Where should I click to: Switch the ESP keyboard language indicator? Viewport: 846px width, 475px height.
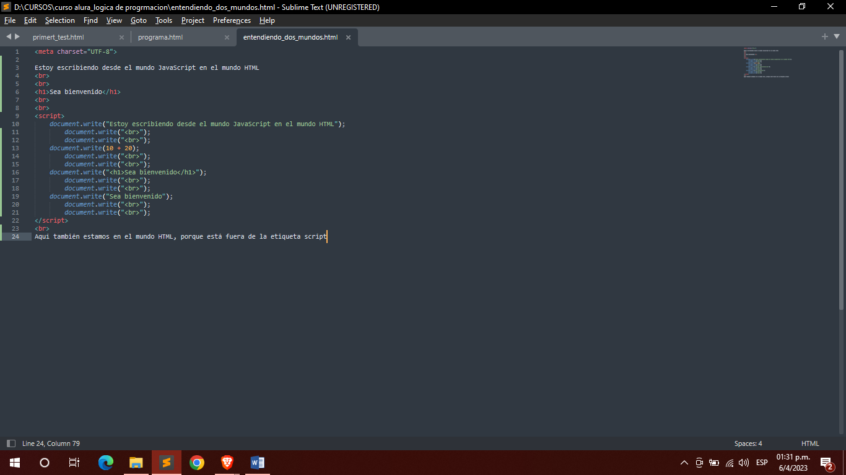pyautogui.click(x=762, y=463)
